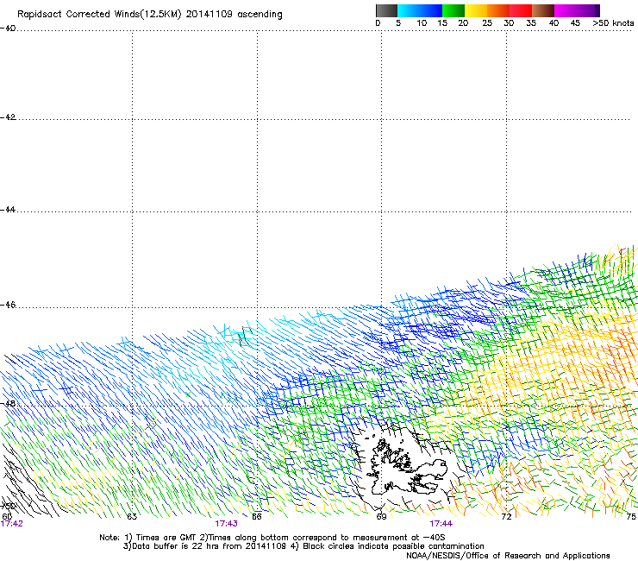Click the legend label '25'

487,23
